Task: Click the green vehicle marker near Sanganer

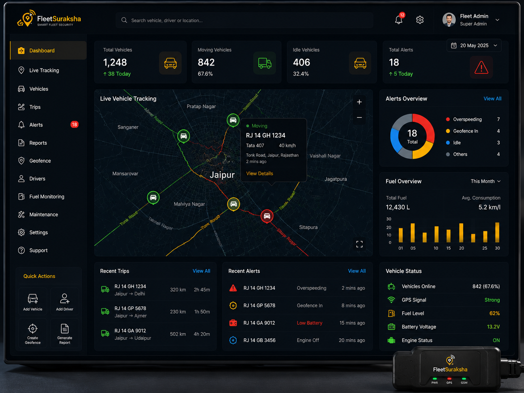Action: pos(183,136)
